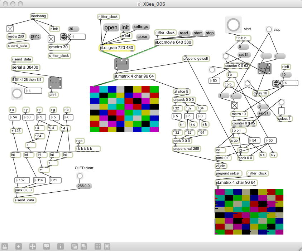Click the number box showing 1 above qmetro
The width and height of the screenshot is (302, 251).
76,37
